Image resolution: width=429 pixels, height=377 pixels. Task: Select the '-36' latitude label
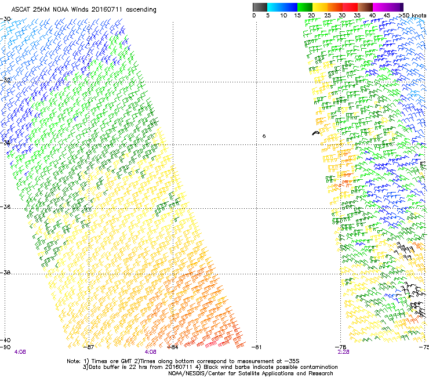tap(5, 206)
